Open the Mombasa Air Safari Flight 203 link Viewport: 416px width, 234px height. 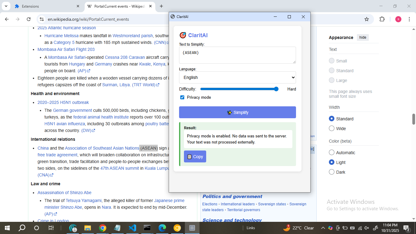point(66,49)
